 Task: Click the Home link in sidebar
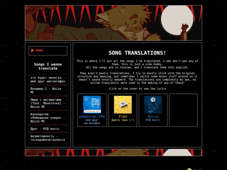click(x=39, y=50)
